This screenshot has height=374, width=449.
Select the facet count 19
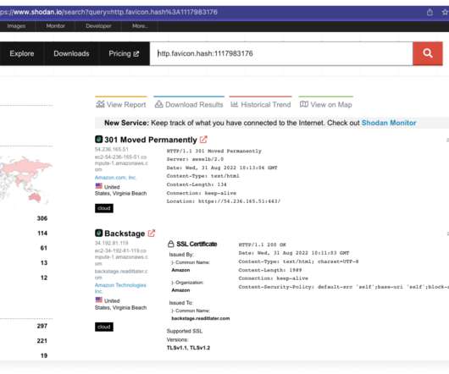click(x=44, y=355)
